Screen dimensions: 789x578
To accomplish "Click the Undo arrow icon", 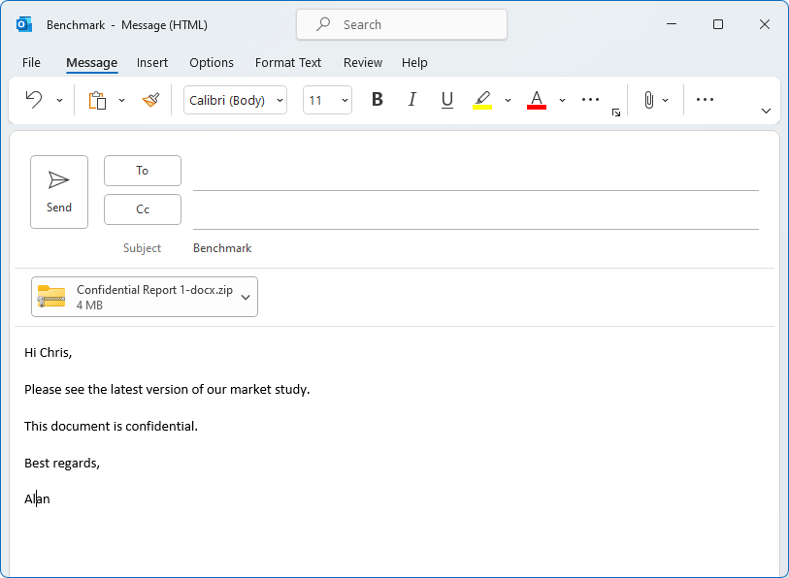I will tap(34, 100).
